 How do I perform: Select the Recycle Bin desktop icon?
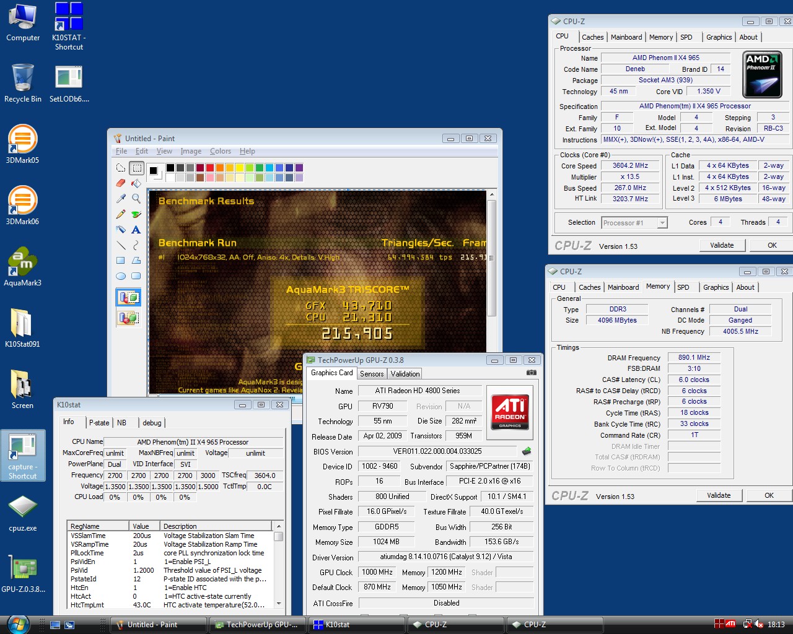click(x=22, y=83)
